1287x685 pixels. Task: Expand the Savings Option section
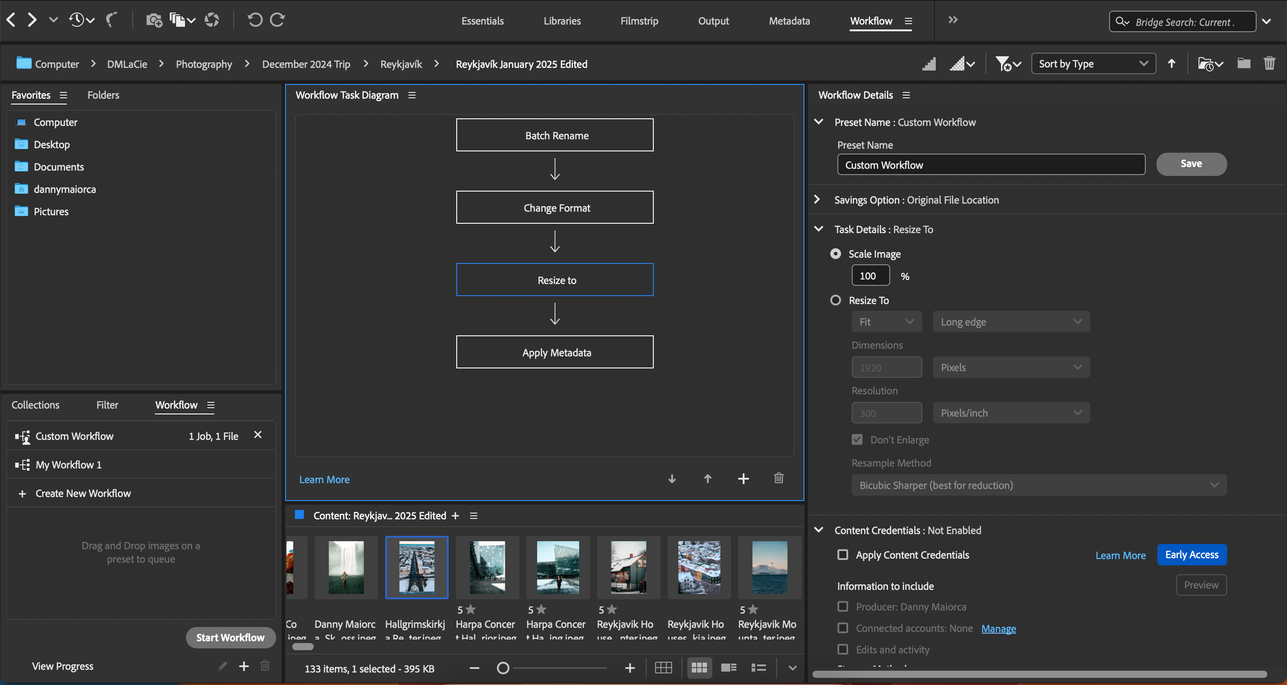(818, 199)
